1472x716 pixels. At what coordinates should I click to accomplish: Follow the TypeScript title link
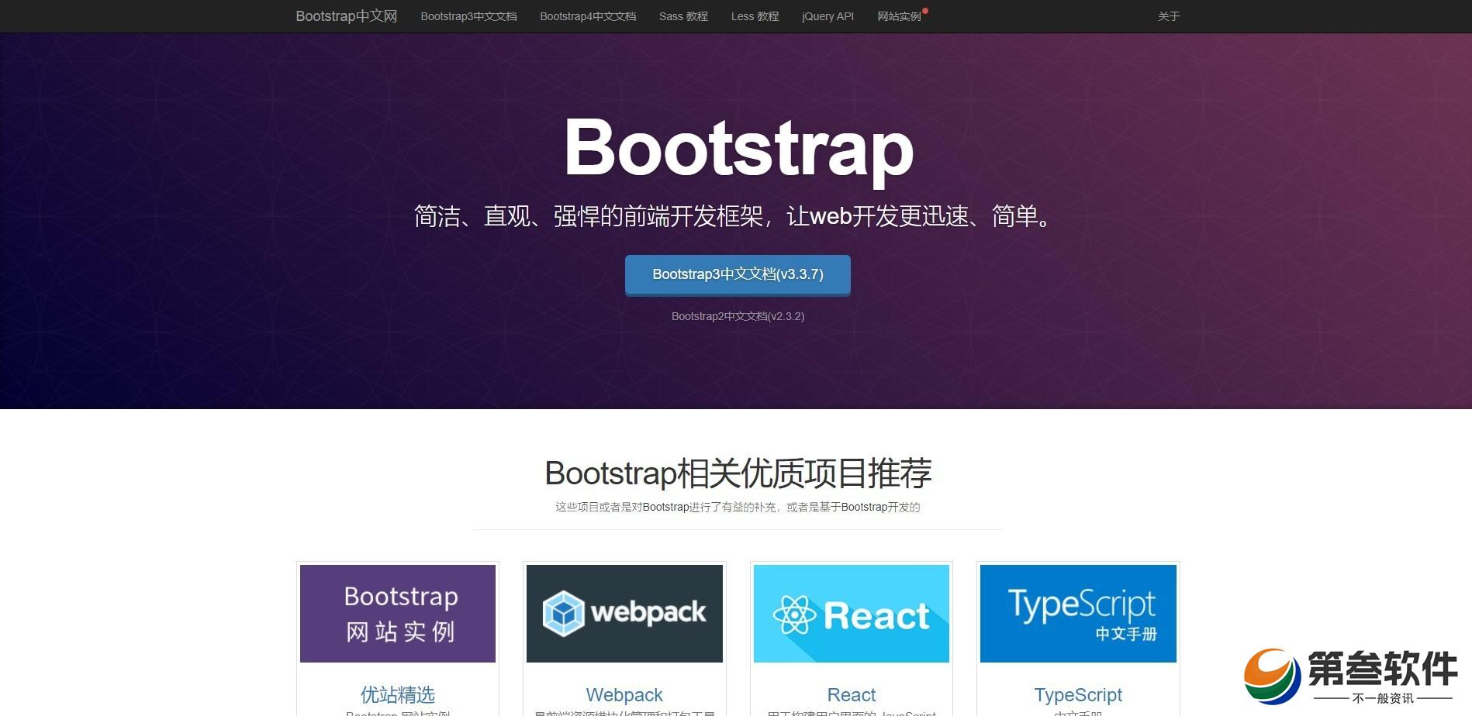[1078, 694]
